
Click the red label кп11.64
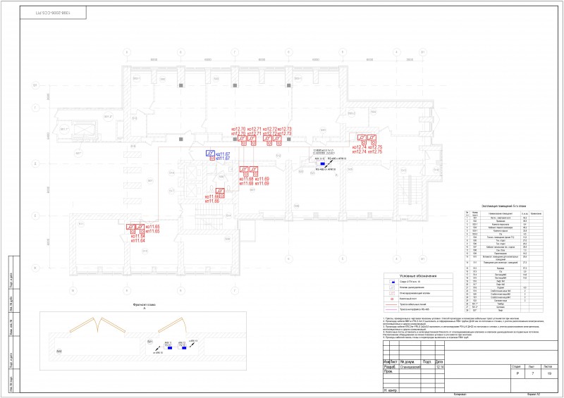click(x=138, y=240)
